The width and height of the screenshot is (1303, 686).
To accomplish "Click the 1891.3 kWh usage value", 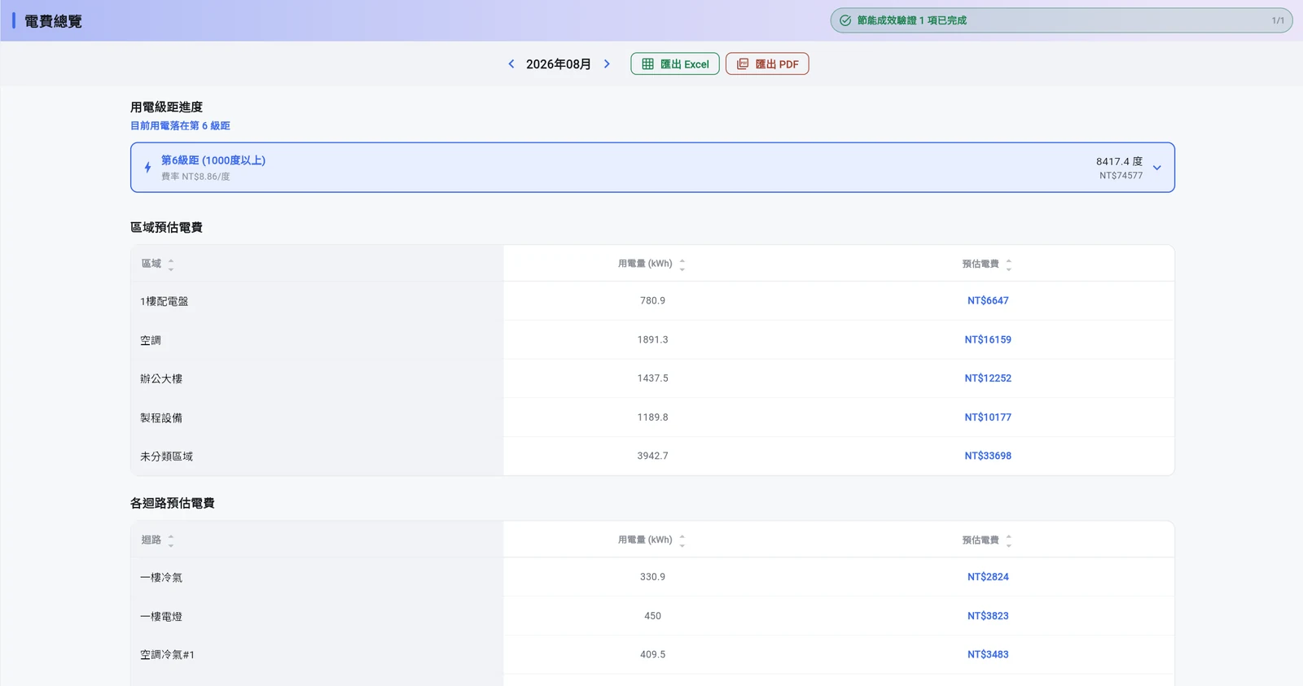I will [652, 340].
